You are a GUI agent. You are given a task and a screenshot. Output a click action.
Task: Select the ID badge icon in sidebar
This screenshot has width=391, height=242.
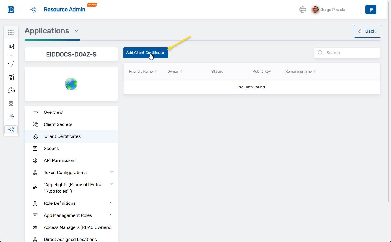click(11, 46)
